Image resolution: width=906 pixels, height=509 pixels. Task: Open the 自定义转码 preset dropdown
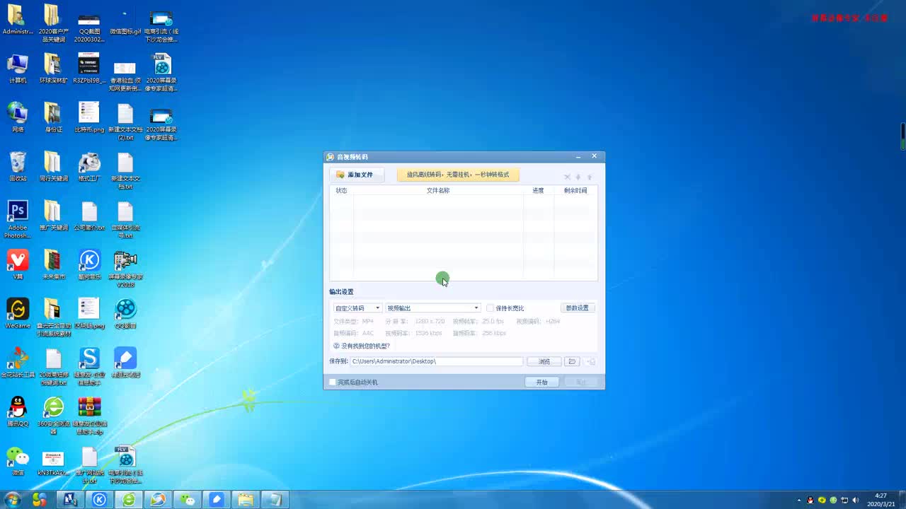(357, 308)
